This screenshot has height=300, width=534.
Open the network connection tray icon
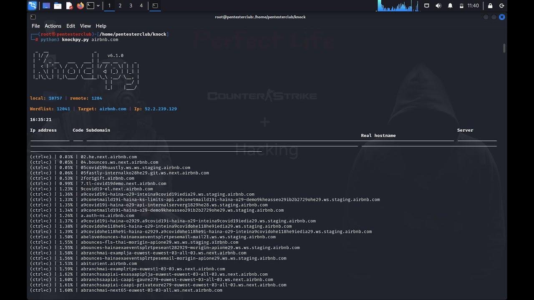[x=426, y=6]
